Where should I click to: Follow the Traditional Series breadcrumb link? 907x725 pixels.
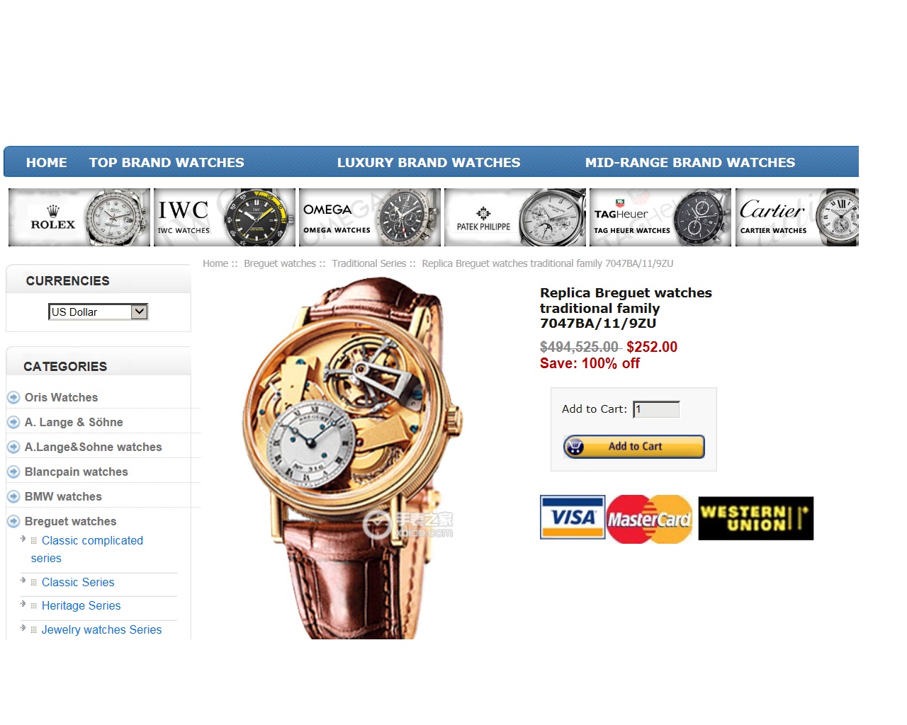point(369,263)
